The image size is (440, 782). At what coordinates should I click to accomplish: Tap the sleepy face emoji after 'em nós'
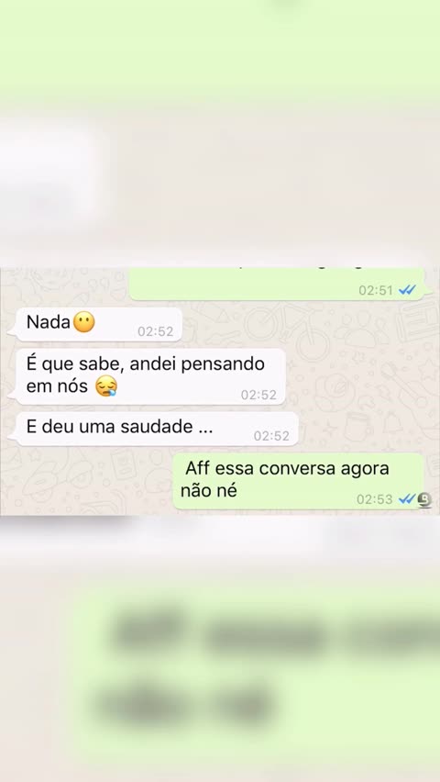tap(106, 386)
